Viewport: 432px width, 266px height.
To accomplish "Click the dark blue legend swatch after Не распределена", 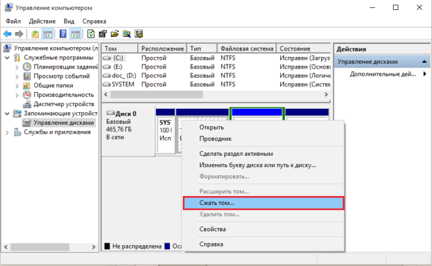I will click(x=167, y=246).
